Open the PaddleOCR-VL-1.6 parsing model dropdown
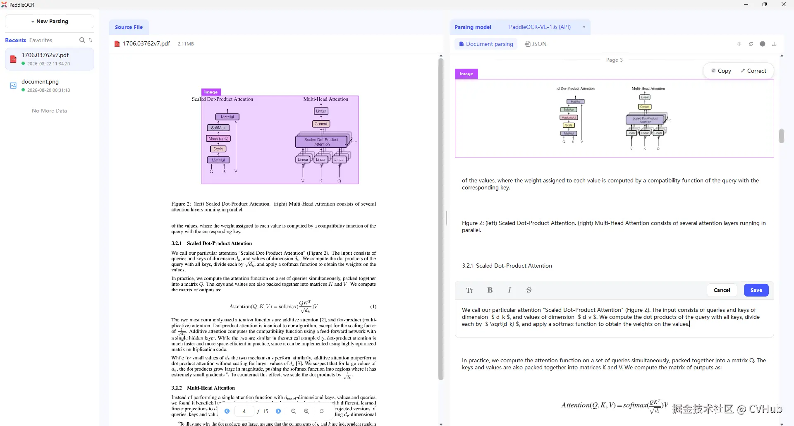Screen dimensions: 794x426 [x=547, y=27]
